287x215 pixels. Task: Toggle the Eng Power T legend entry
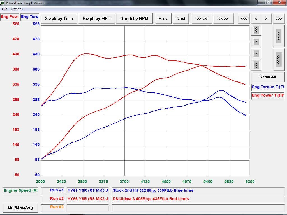(x=268, y=96)
